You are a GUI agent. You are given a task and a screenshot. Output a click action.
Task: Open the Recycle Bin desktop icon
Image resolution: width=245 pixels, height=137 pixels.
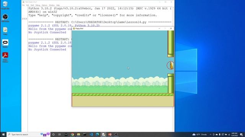pyautogui.click(x=5, y=5)
